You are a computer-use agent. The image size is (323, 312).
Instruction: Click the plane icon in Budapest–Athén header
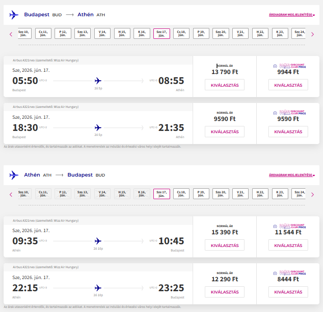coord(14,15)
